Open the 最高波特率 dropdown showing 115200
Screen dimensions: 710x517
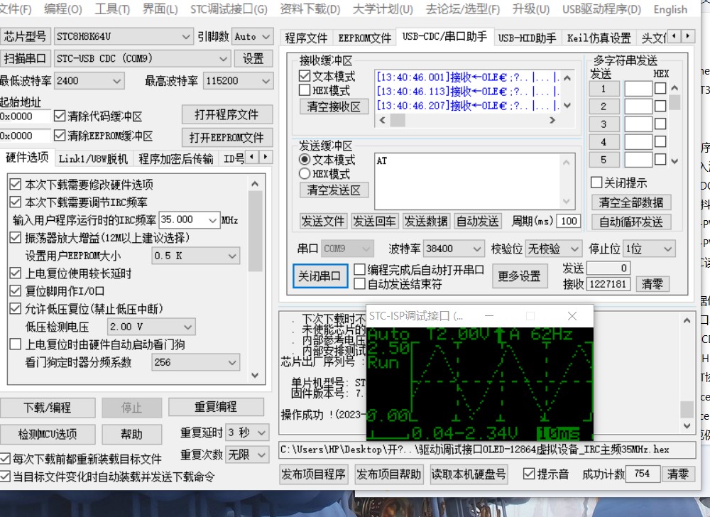point(238,81)
